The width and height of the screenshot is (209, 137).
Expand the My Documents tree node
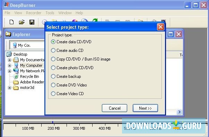9,60
